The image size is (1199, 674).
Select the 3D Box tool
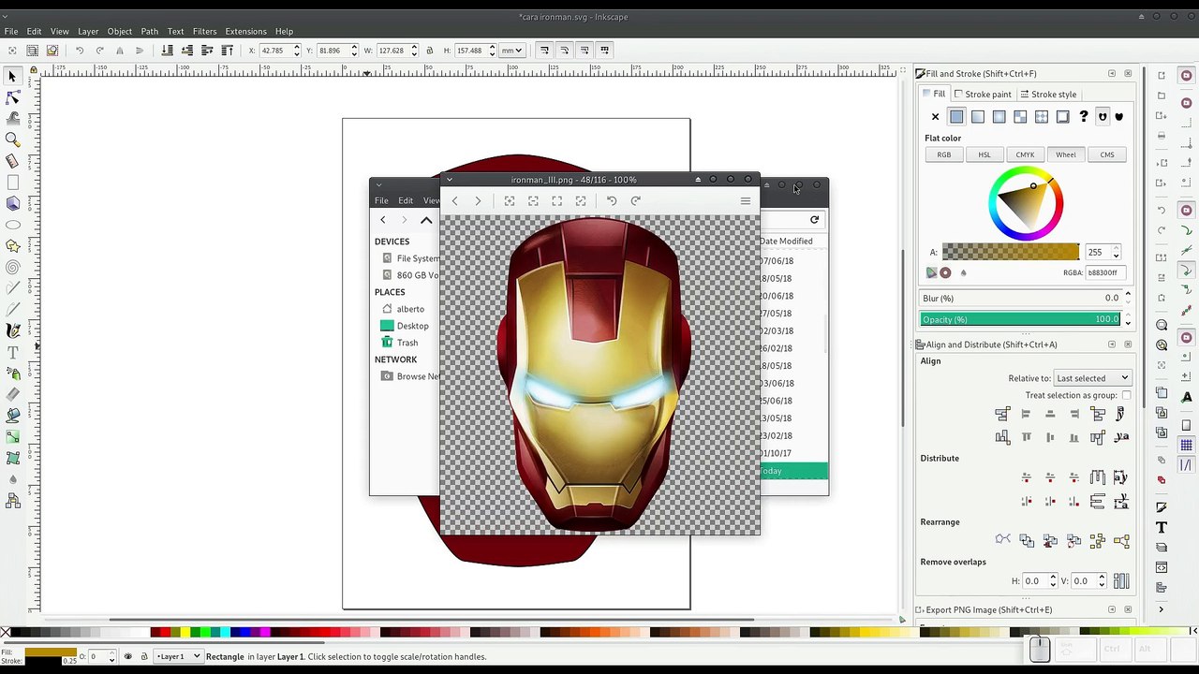pos(13,203)
